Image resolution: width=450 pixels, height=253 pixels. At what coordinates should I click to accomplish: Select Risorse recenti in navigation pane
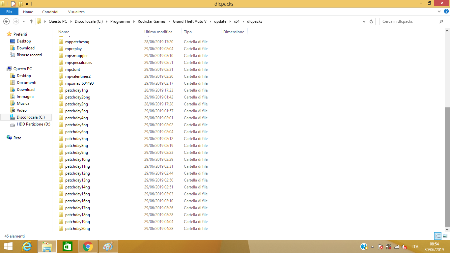29,55
